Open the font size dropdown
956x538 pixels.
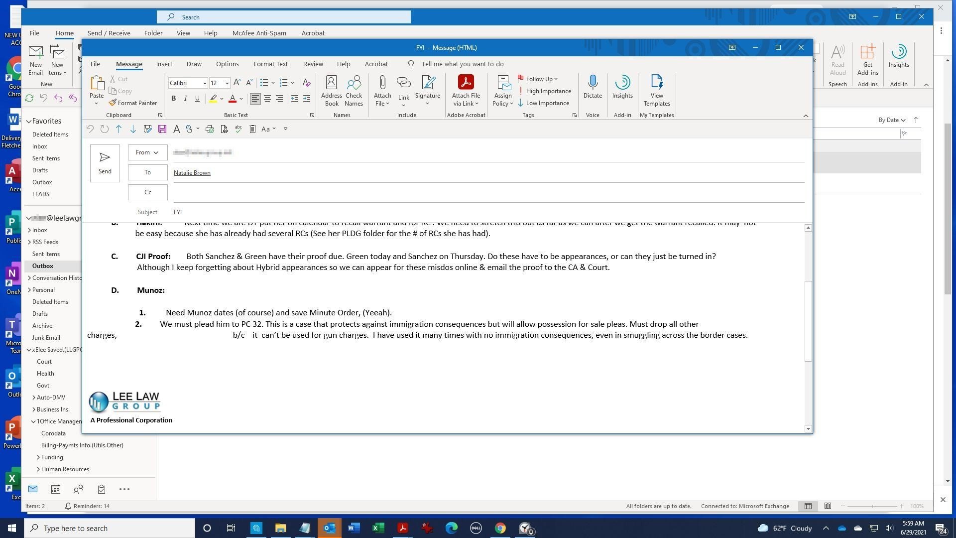227,83
